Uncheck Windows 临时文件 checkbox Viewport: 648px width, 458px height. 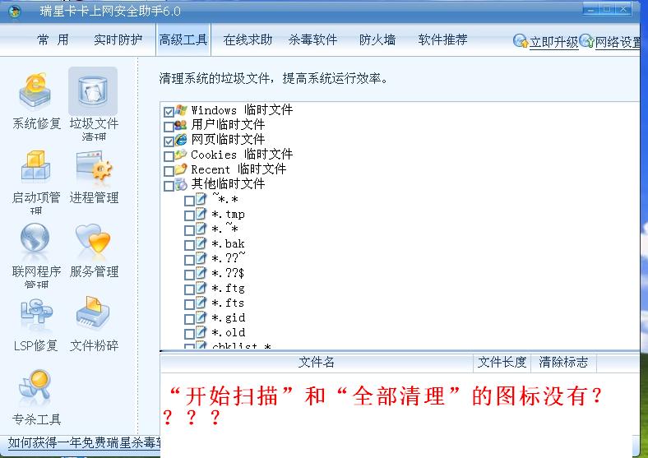tap(169, 112)
